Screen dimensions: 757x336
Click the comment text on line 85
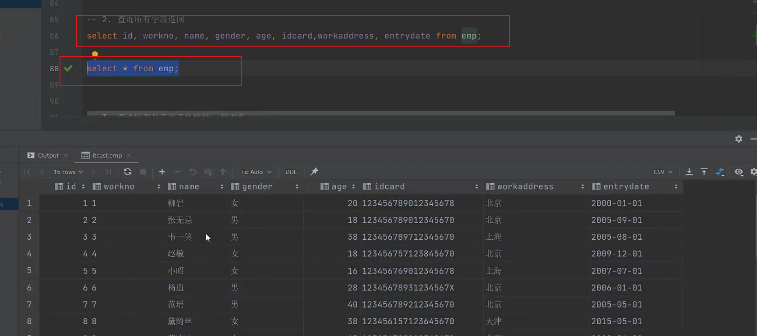click(x=135, y=20)
